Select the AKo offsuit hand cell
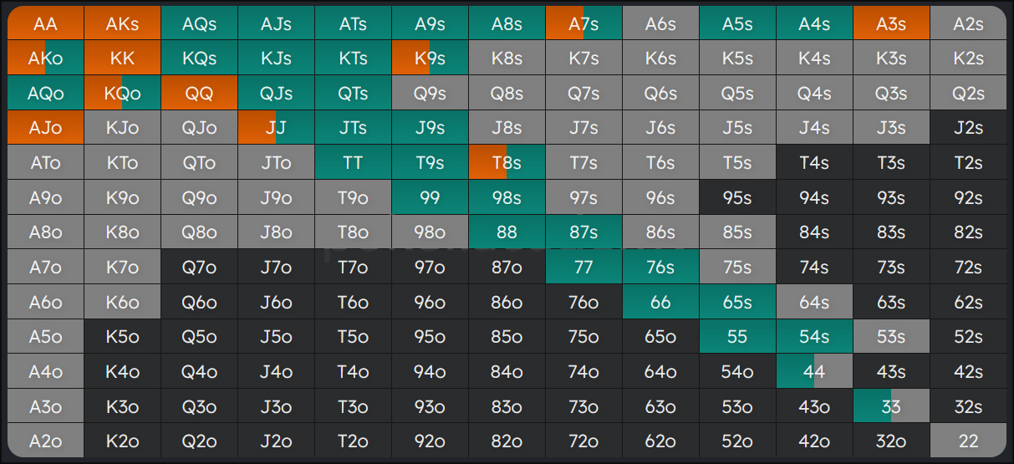Viewport: 1014px width, 464px height. pyautogui.click(x=46, y=59)
